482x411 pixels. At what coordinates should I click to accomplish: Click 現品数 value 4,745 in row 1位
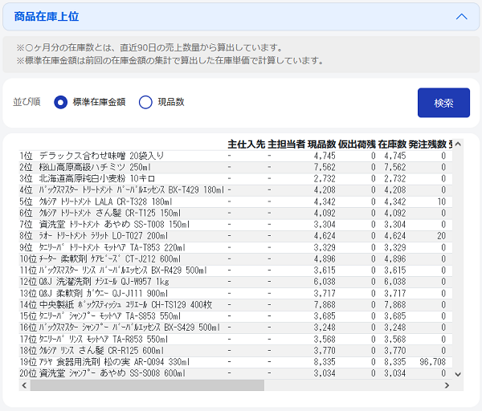[325, 156]
